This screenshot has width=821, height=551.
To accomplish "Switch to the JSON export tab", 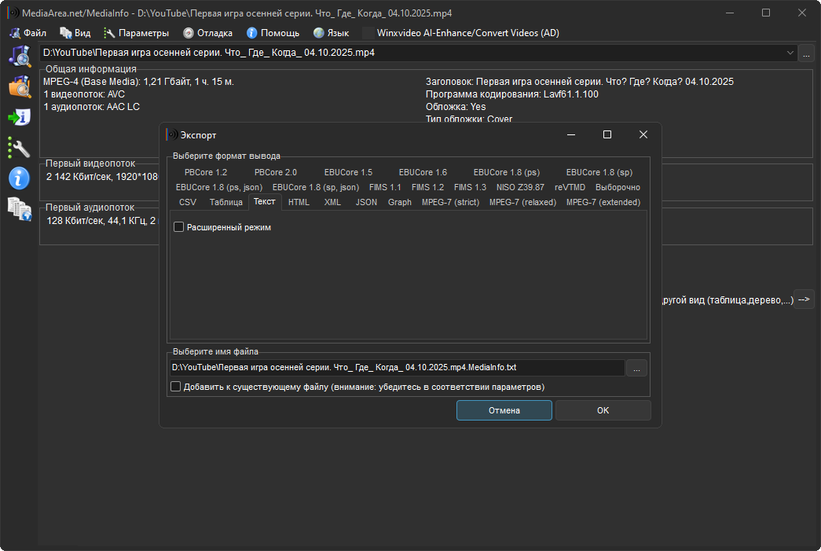I will tap(366, 202).
